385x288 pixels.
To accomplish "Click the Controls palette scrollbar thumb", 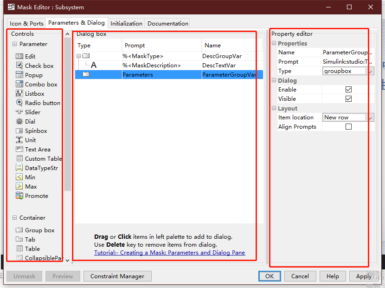I will 68,114.
